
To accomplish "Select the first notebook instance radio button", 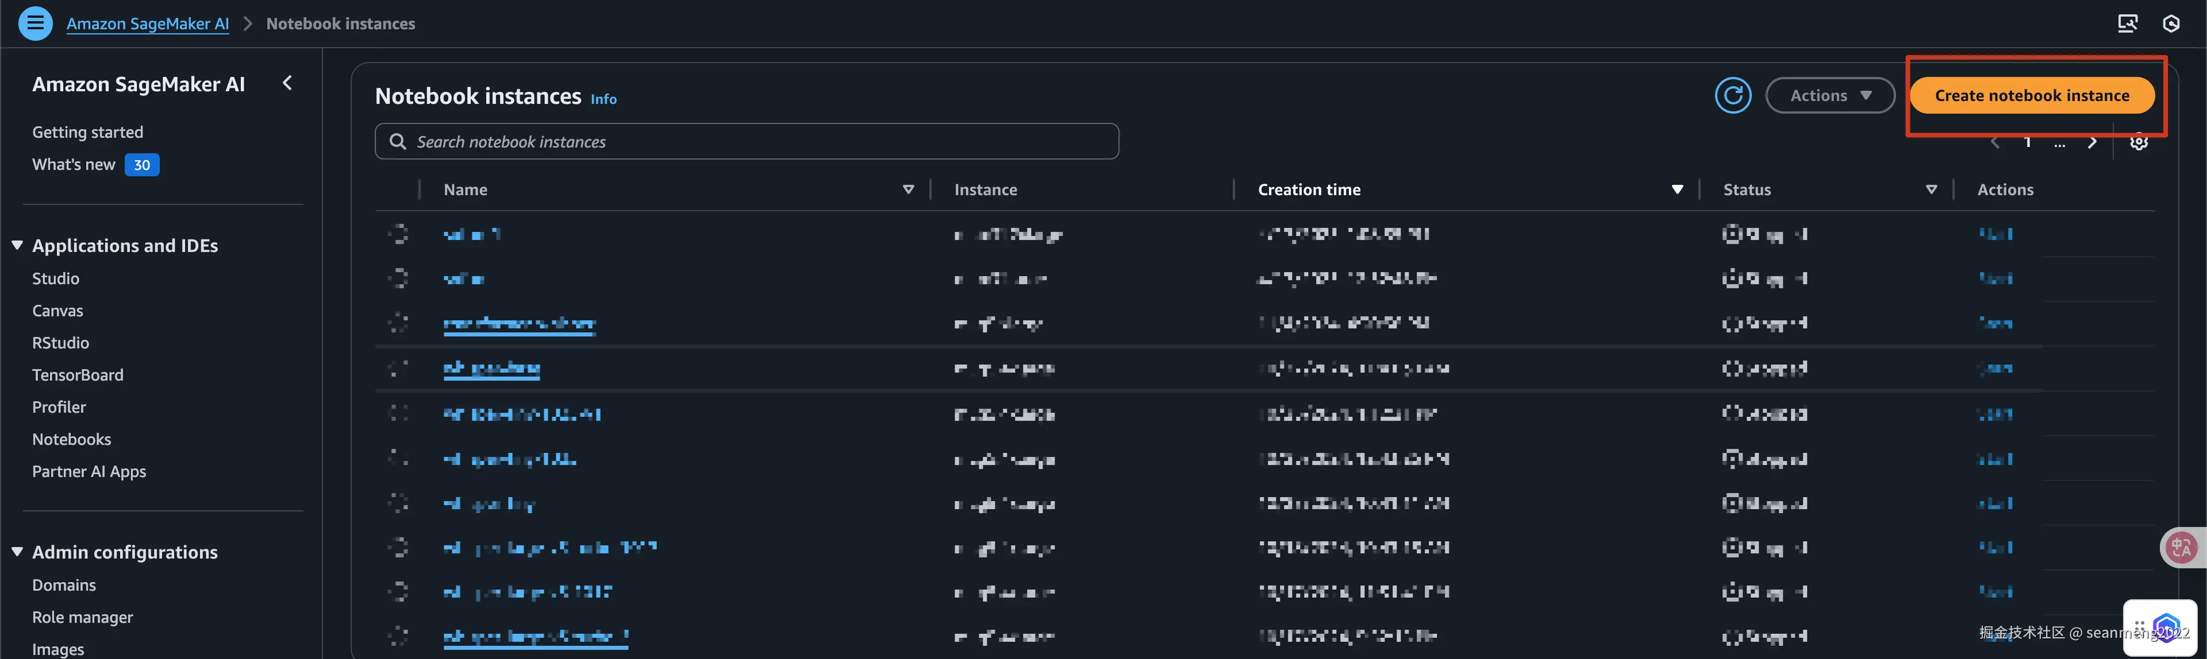I will click(398, 234).
